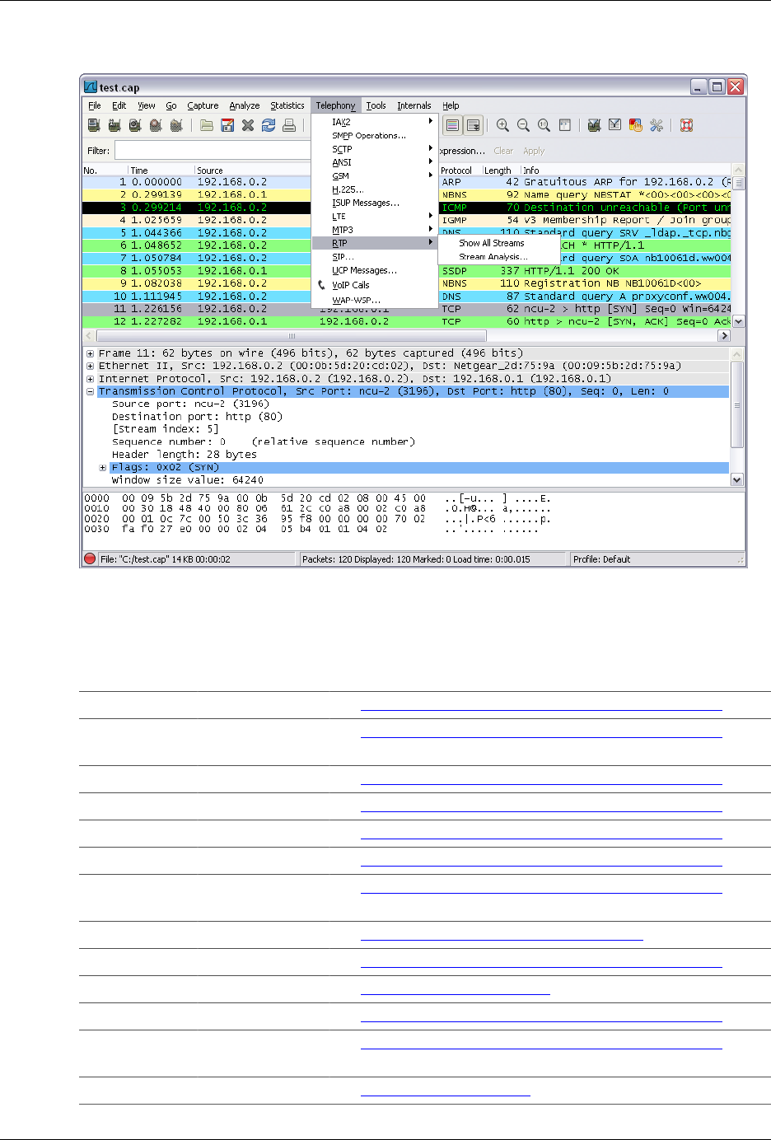
Task: Expand the LTE submenu
Action: (375, 217)
